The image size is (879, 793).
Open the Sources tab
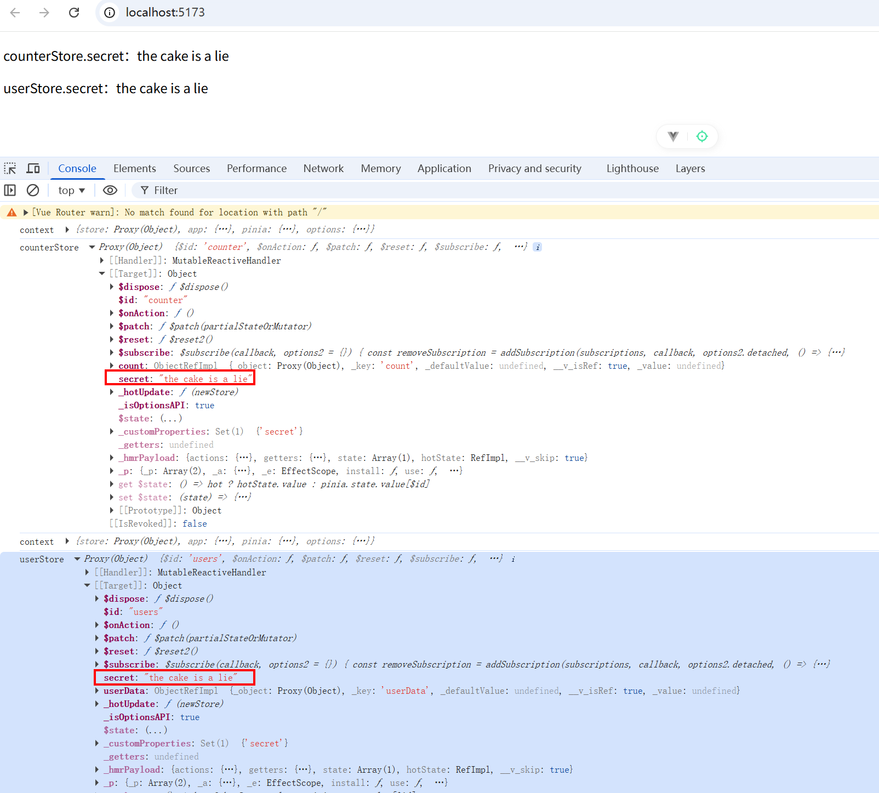click(x=192, y=168)
